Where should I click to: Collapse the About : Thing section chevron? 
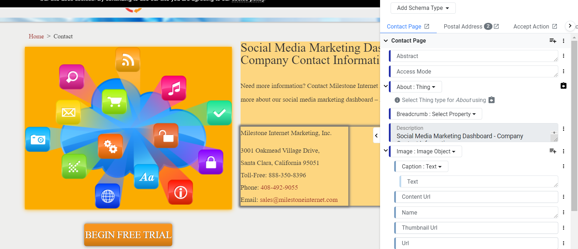(386, 86)
